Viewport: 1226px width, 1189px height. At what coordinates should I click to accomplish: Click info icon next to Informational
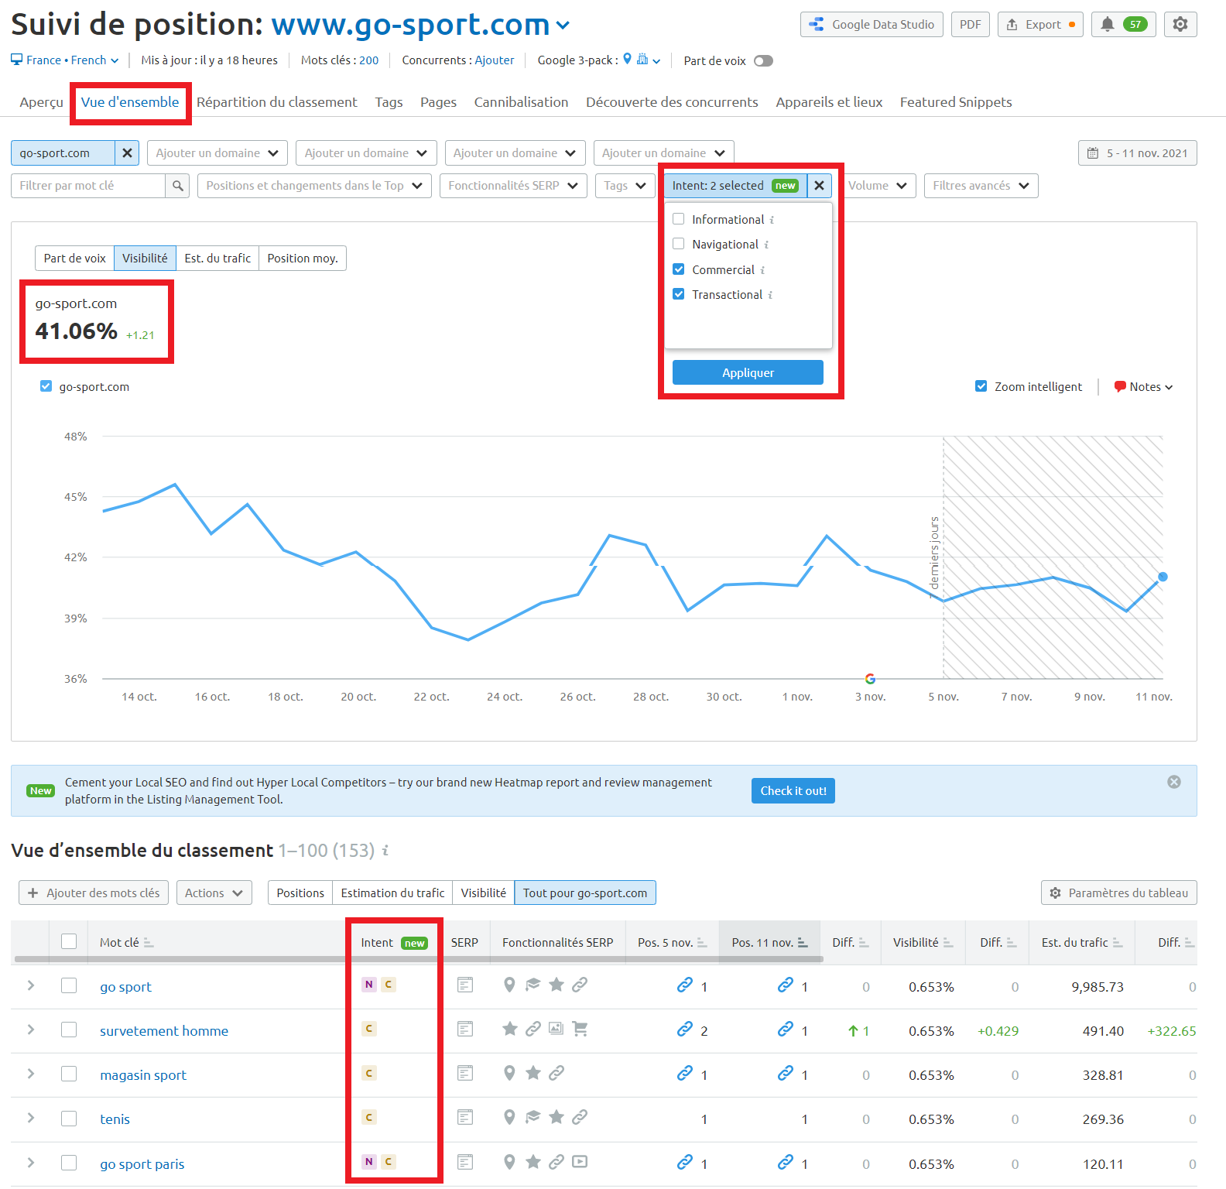772,220
